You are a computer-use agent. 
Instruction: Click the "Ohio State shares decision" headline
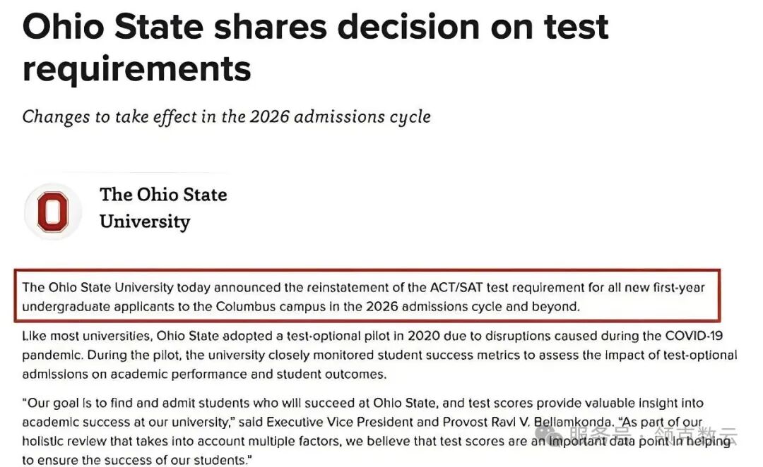[315, 28]
